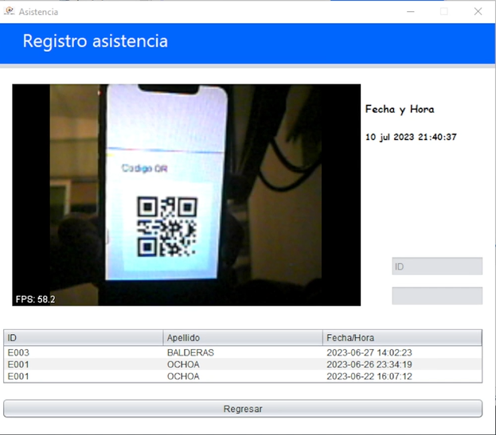
Task: Select the 2023-06-26 23:34:19 cell
Action: (402, 364)
